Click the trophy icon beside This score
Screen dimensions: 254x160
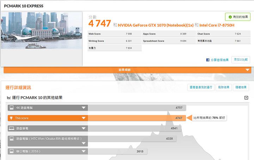coord(11,118)
